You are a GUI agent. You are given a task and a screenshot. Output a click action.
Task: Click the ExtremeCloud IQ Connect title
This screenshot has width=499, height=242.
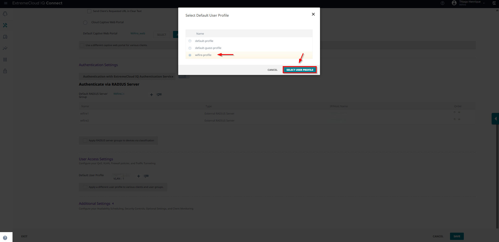coord(37,3)
